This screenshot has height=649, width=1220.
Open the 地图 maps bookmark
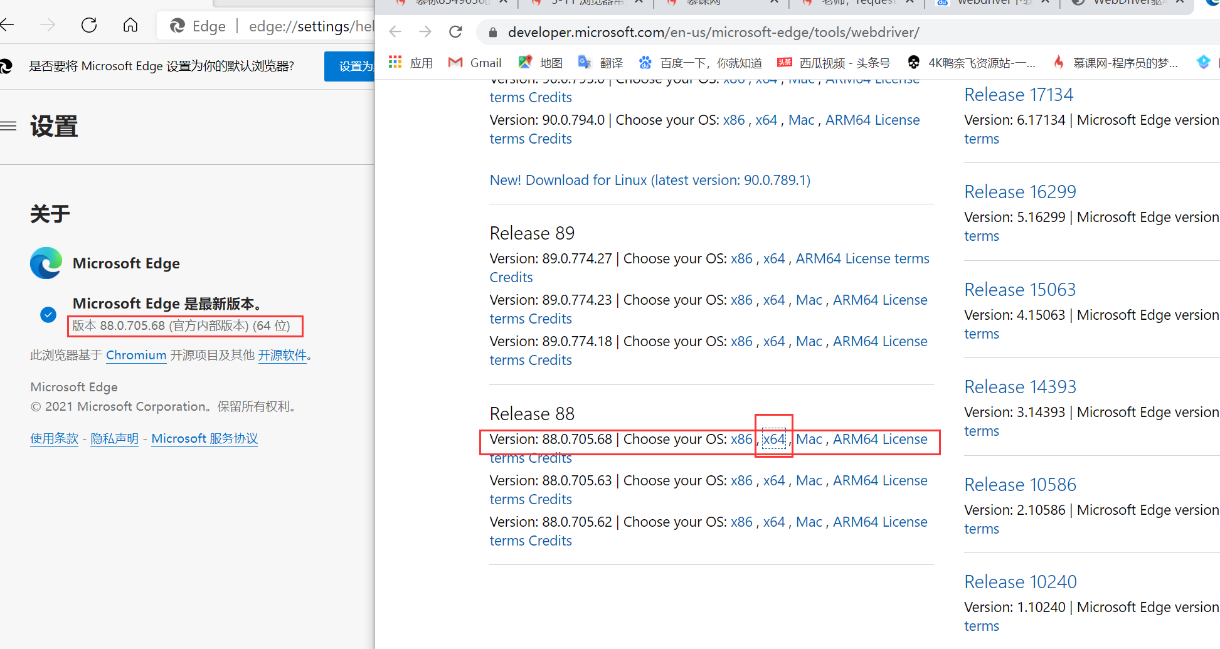pos(541,63)
